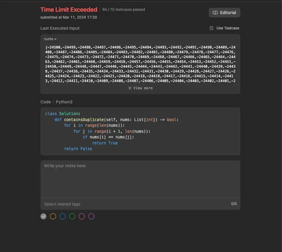Select the purple tag color
The width and height of the screenshot is (282, 252).
click(x=91, y=216)
